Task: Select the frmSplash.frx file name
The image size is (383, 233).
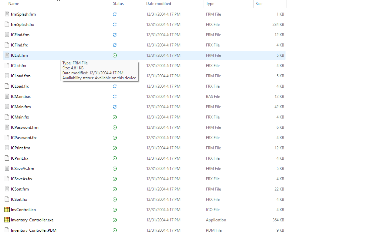Action: coord(22,25)
